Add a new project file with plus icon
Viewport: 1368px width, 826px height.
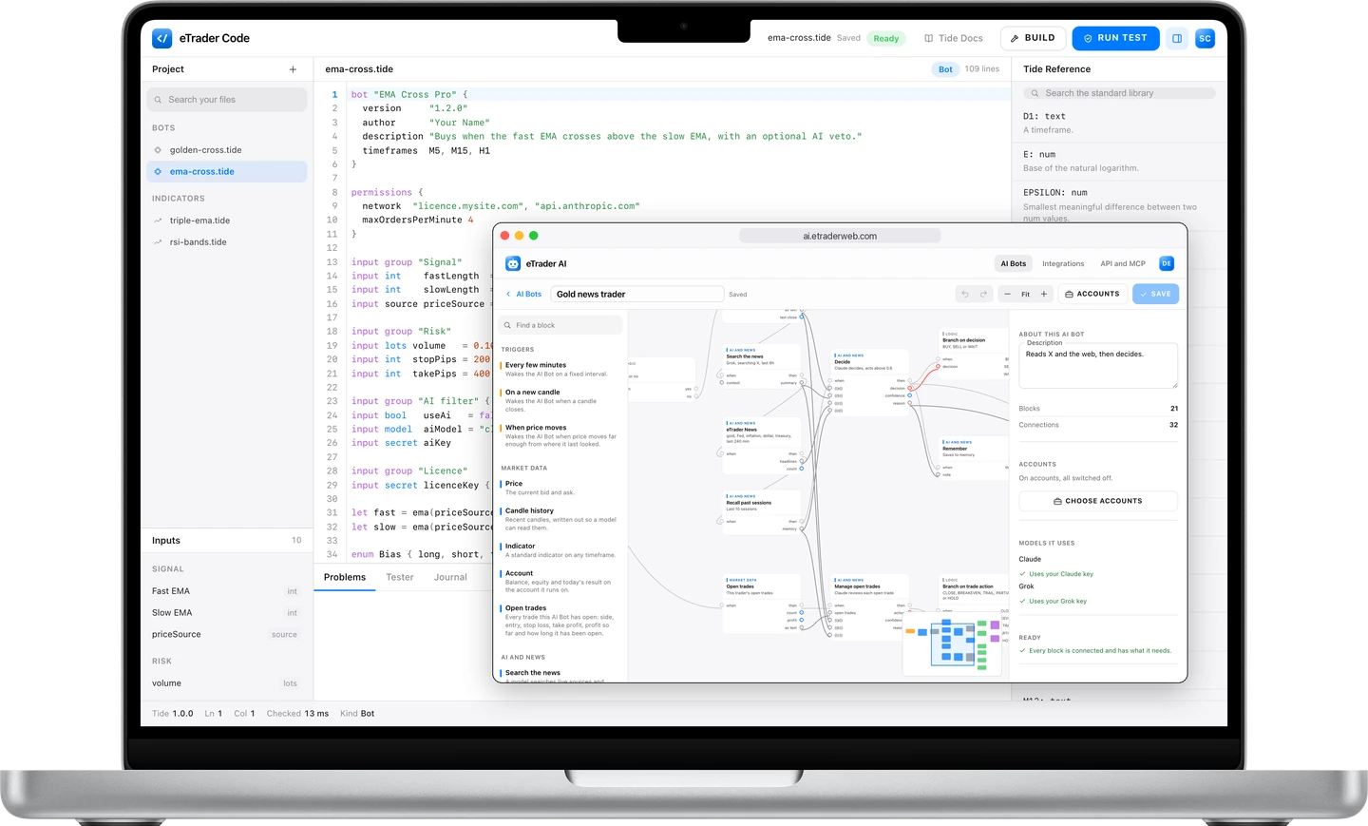coord(293,69)
